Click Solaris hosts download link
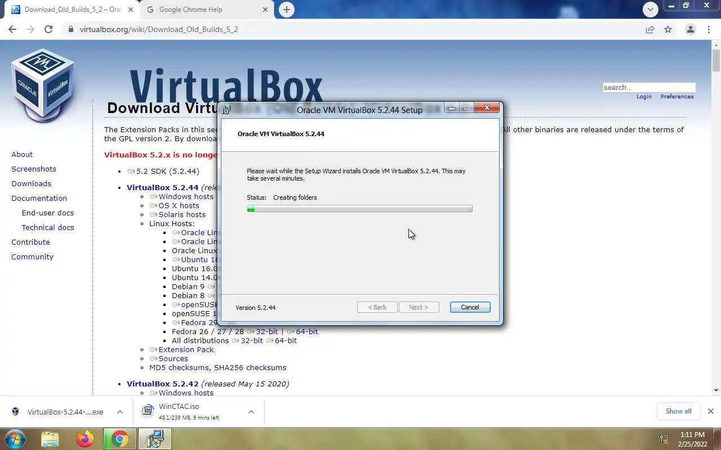Screen dimensions: 721x450 pos(178,214)
